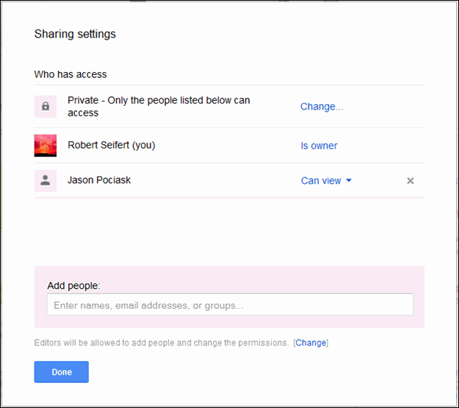The height and width of the screenshot is (408, 459).
Task: Select the "Robert Seifert (you)" name
Action: tap(111, 145)
